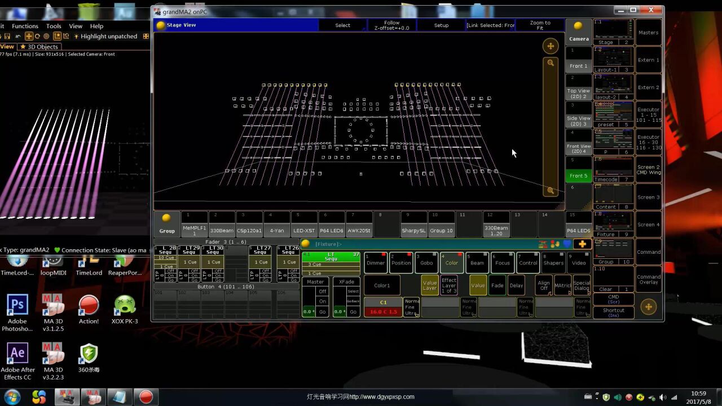
Task: Open Normal/Fine/Ultra resolution selector next to C1
Action: click(411, 307)
